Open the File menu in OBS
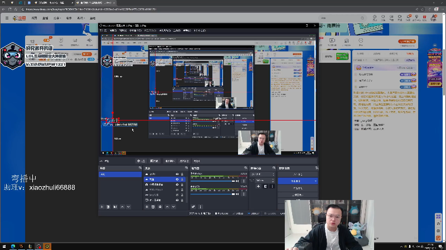This screenshot has height=250, width=446. pyautogui.click(x=103, y=31)
